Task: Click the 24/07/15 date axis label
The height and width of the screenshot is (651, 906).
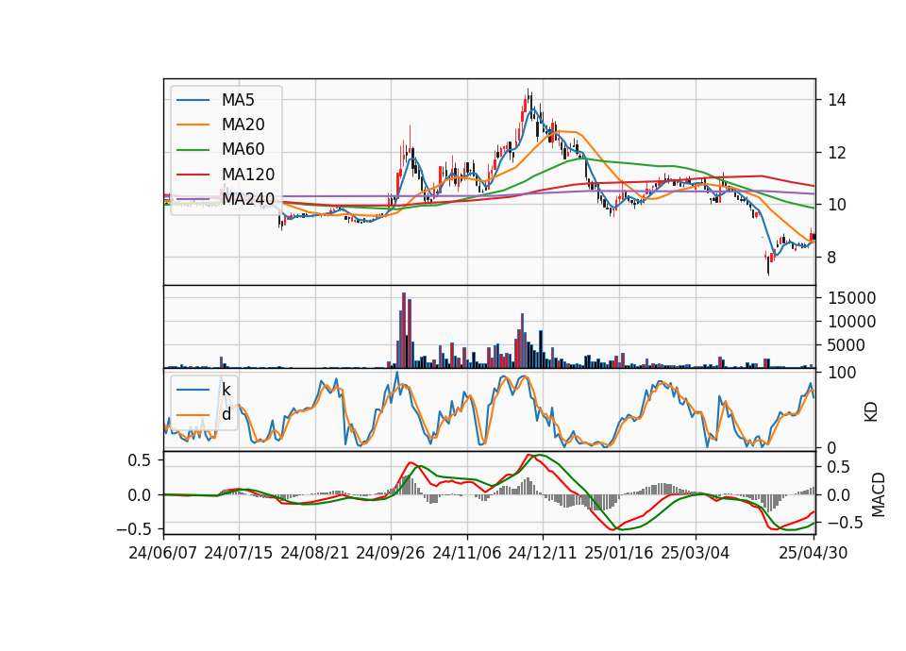Action: click(x=238, y=553)
